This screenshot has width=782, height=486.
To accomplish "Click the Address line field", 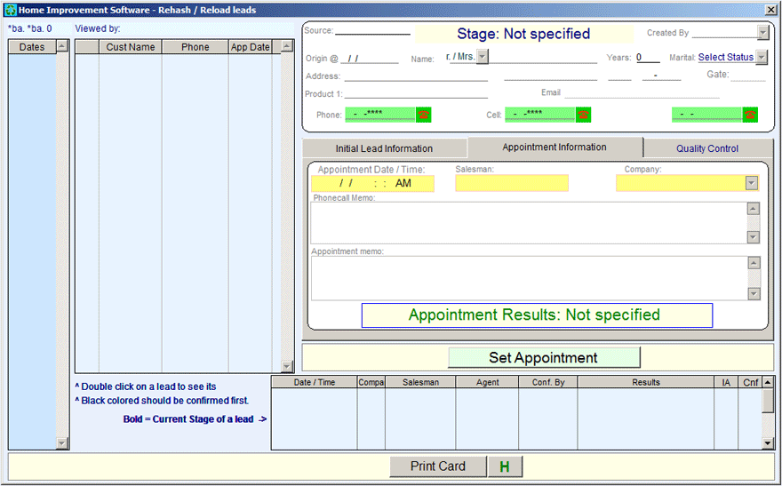I will click(x=416, y=76).
